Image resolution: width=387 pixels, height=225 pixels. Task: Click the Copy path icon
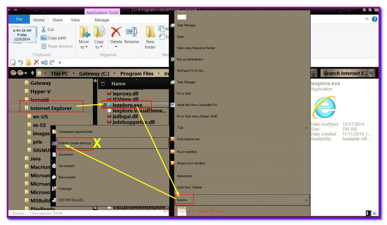point(44,38)
